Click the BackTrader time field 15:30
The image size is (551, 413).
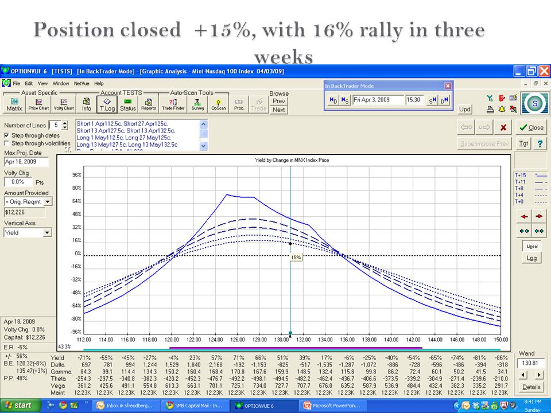(414, 100)
